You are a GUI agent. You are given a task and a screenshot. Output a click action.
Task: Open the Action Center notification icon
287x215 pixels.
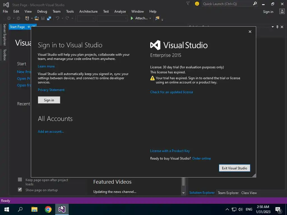click(278, 209)
